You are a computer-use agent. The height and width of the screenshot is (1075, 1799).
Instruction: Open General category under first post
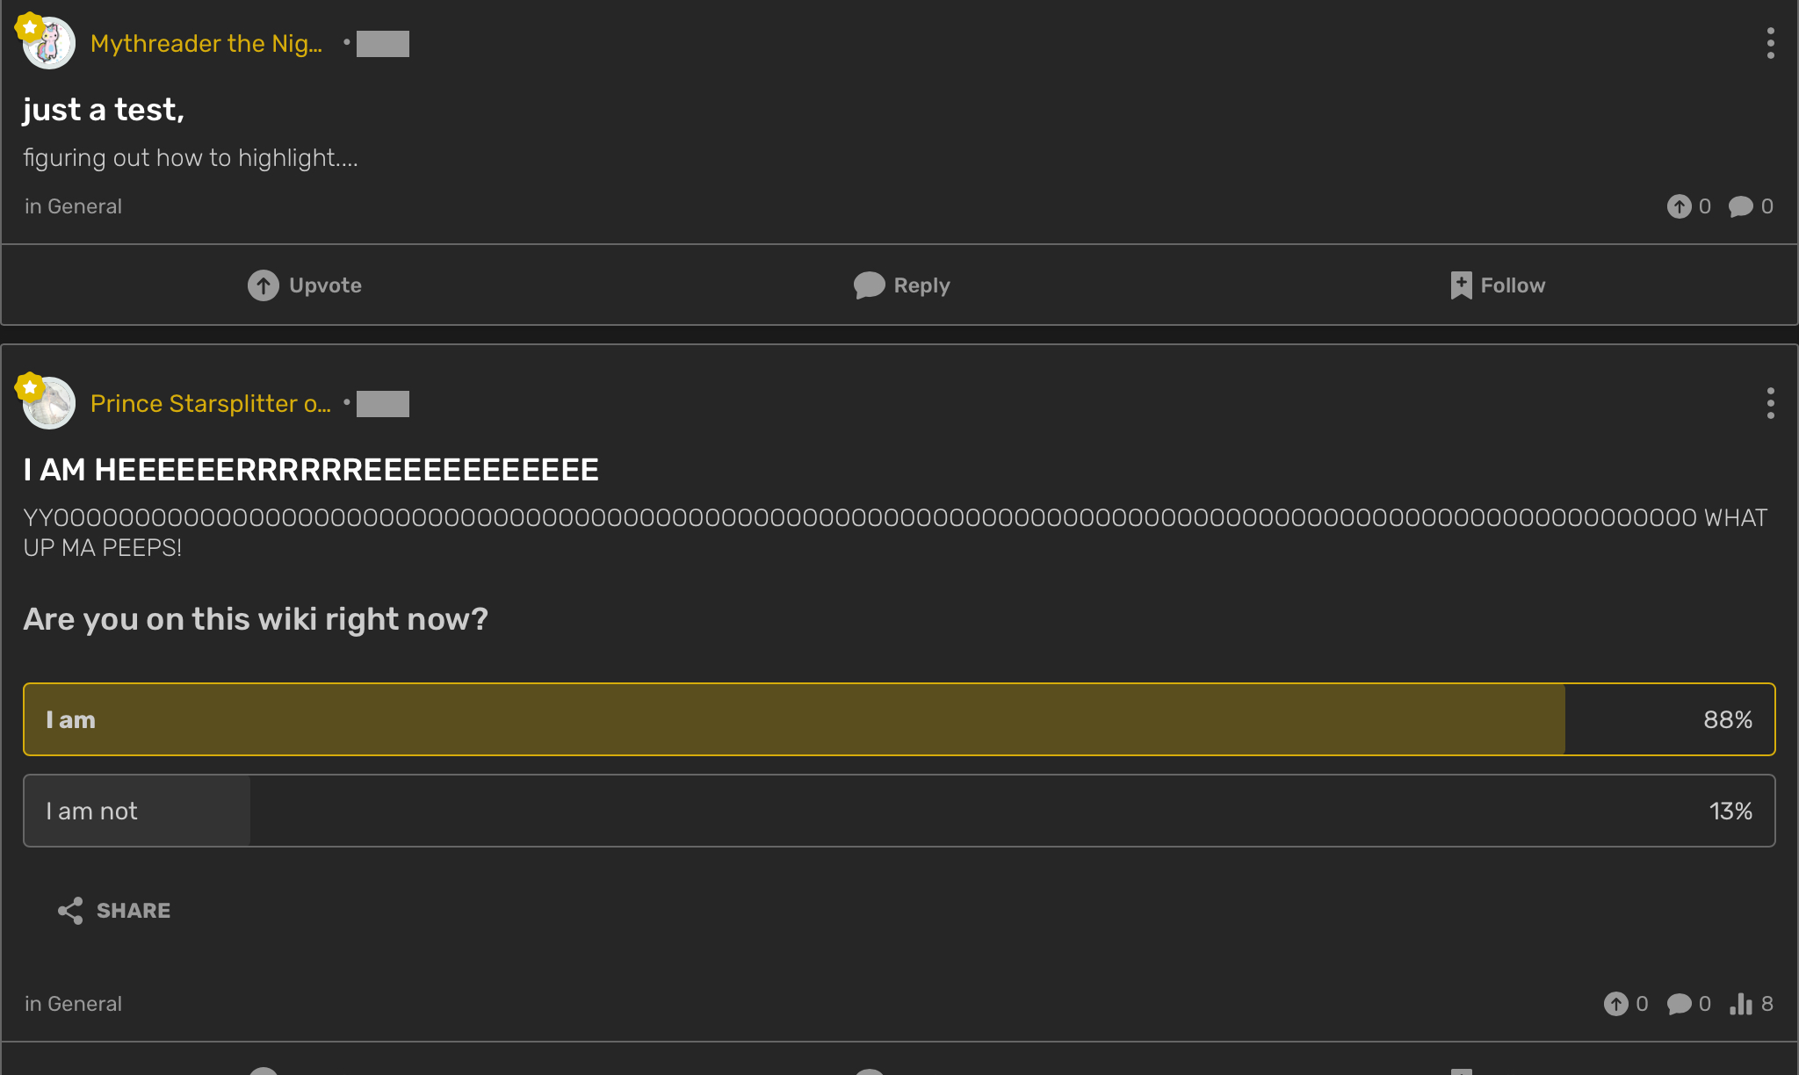point(84,206)
